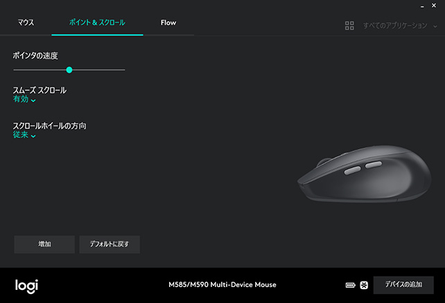Close the Logitech Options window
The height and width of the screenshot is (303, 445).
click(x=434, y=6)
